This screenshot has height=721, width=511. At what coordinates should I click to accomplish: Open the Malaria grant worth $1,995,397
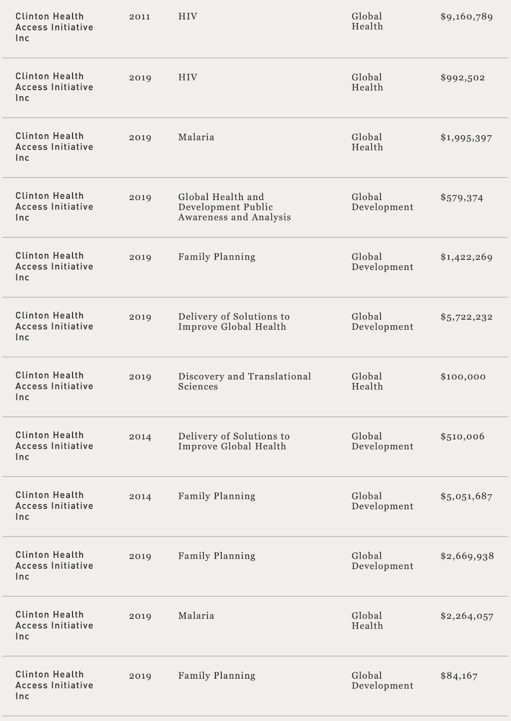(255, 148)
